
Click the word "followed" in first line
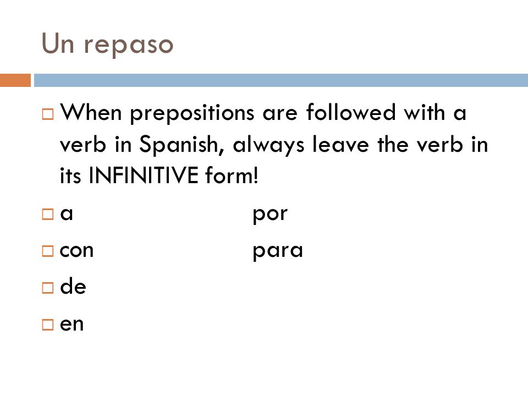pyautogui.click(x=351, y=112)
